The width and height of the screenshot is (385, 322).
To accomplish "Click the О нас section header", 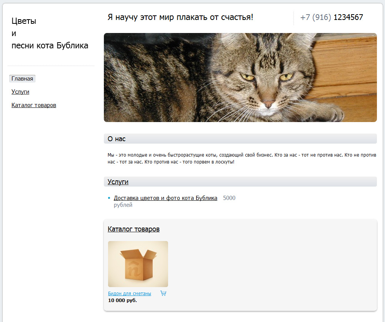I will [117, 139].
